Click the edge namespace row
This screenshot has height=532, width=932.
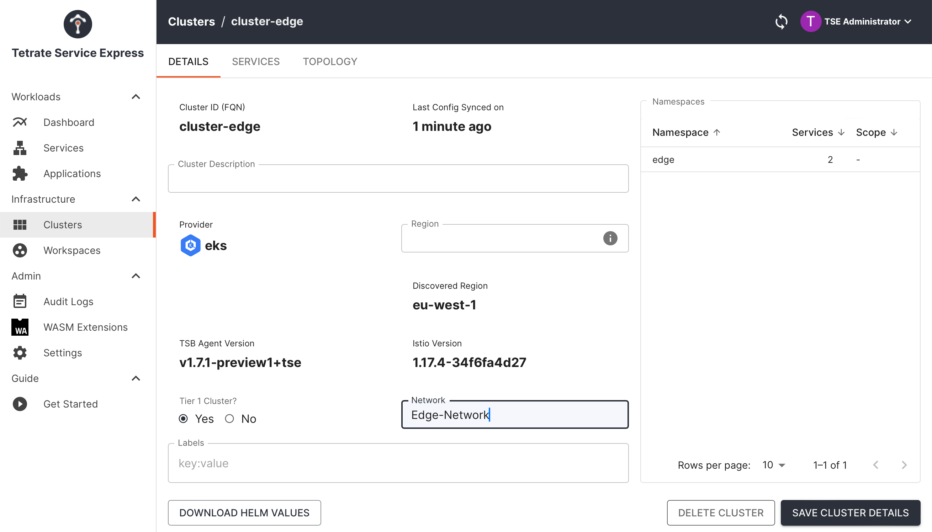point(780,160)
